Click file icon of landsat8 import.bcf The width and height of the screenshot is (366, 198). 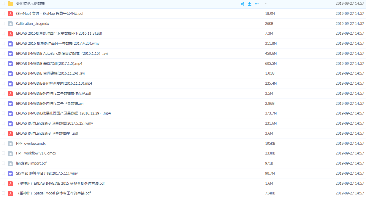point(11,163)
